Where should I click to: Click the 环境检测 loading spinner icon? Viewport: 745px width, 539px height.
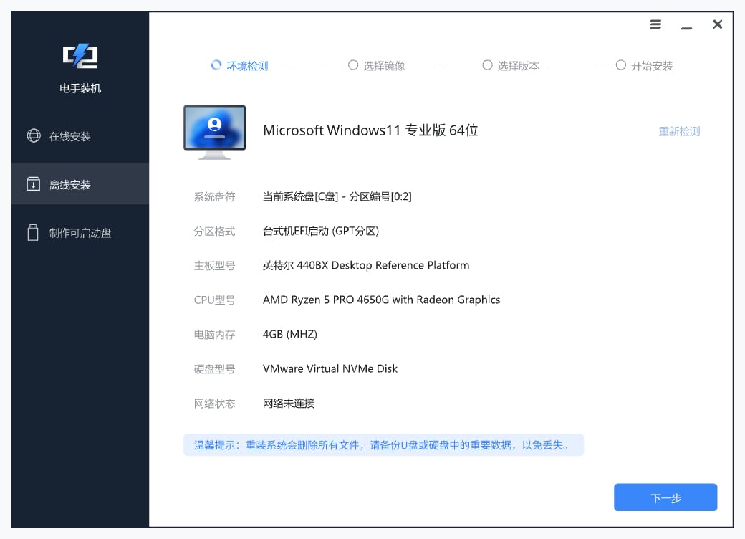point(216,65)
